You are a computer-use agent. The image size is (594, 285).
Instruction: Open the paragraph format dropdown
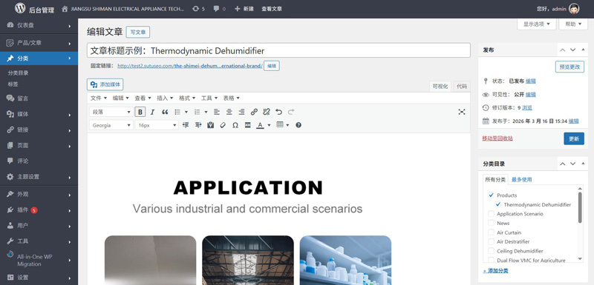(111, 112)
